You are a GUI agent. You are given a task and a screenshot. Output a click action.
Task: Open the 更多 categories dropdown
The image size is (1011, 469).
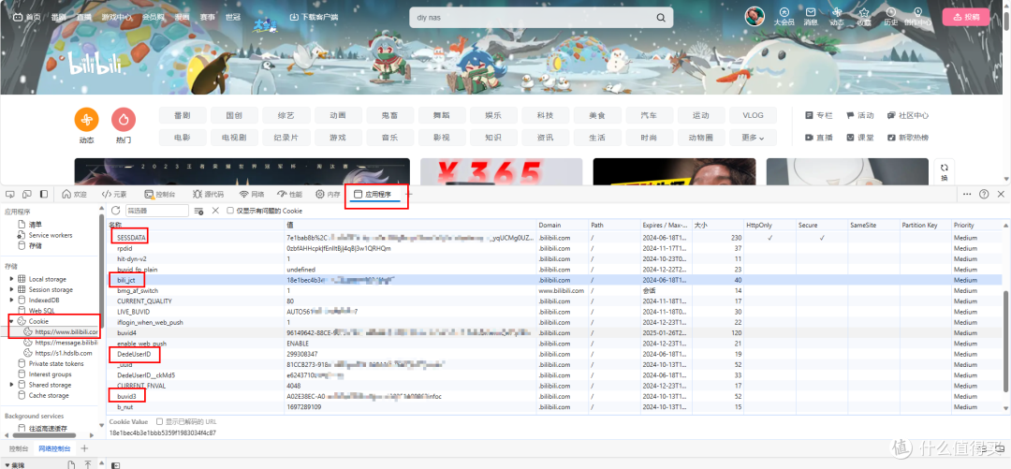pyautogui.click(x=753, y=138)
